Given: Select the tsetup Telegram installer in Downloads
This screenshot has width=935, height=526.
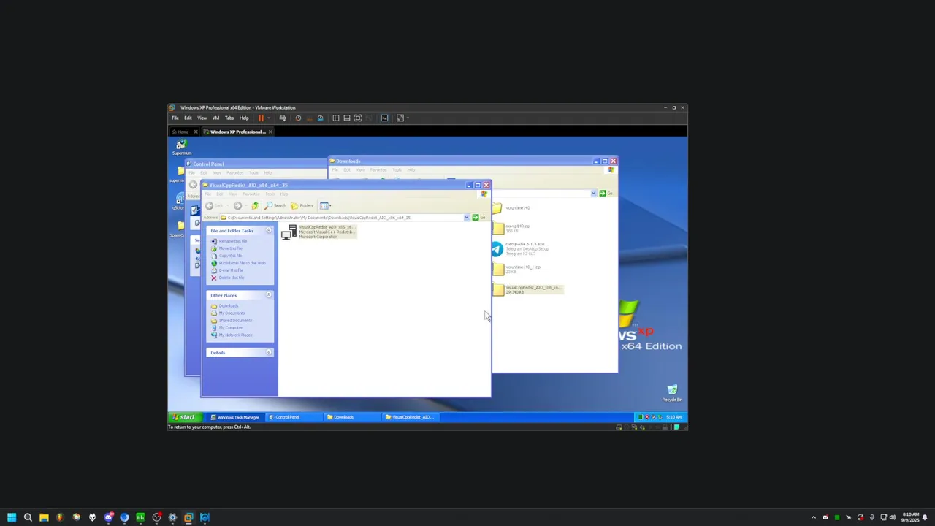Looking at the screenshot, I should (x=520, y=249).
